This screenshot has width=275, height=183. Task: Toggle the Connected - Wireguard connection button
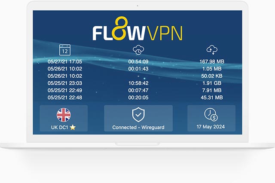click(138, 118)
